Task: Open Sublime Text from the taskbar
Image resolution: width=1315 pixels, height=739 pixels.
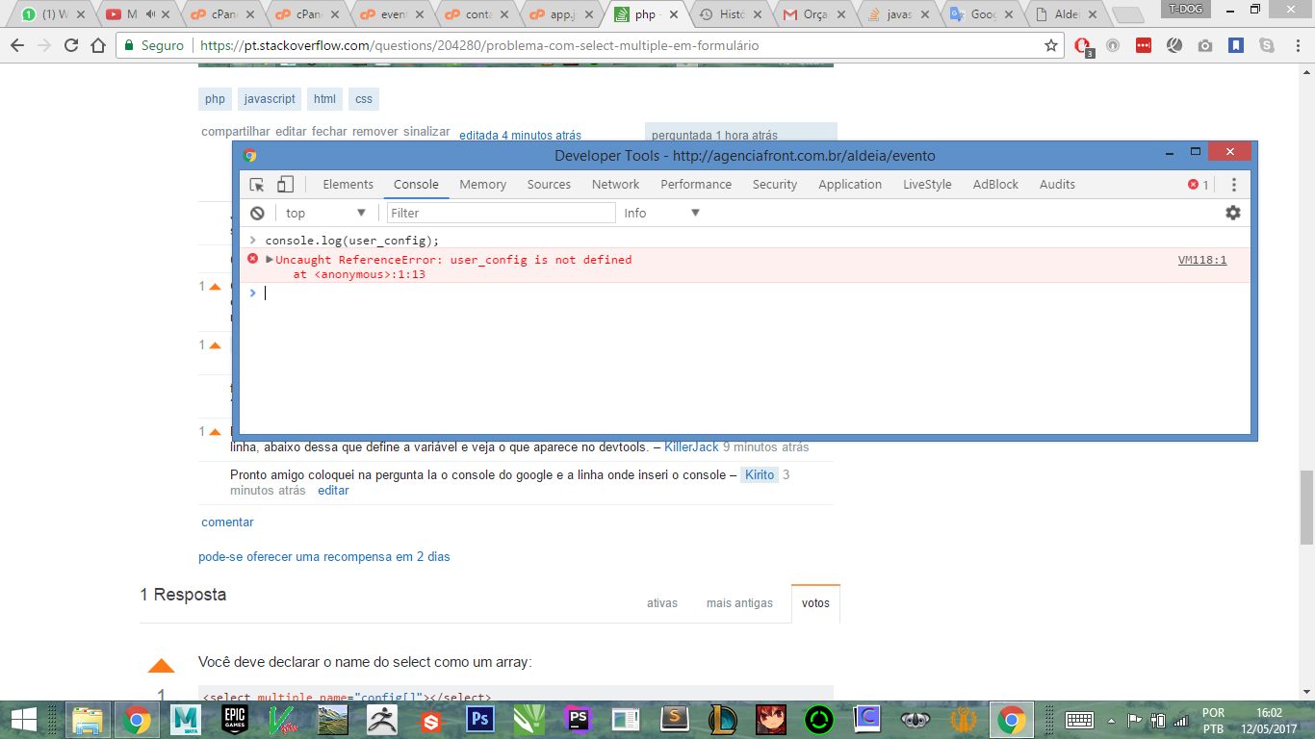Action: (677, 720)
